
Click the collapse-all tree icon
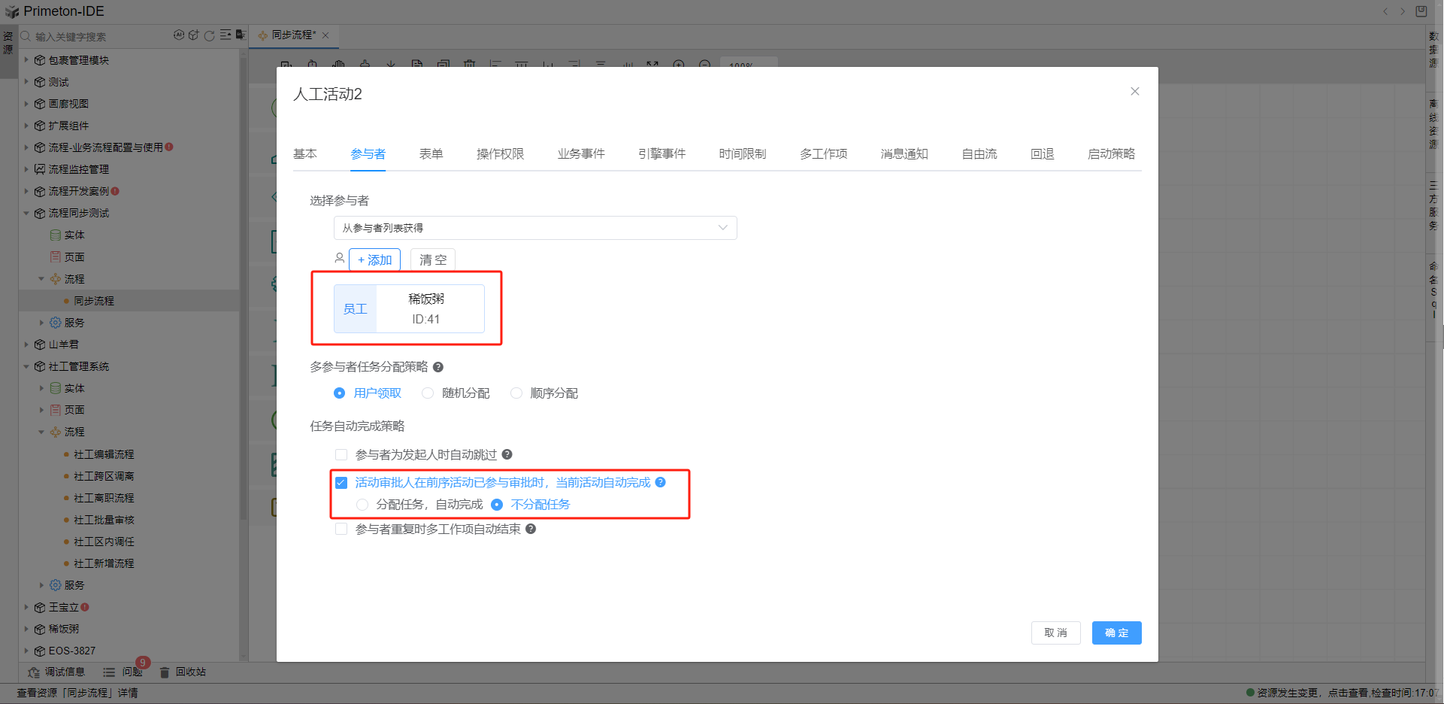[x=226, y=35]
